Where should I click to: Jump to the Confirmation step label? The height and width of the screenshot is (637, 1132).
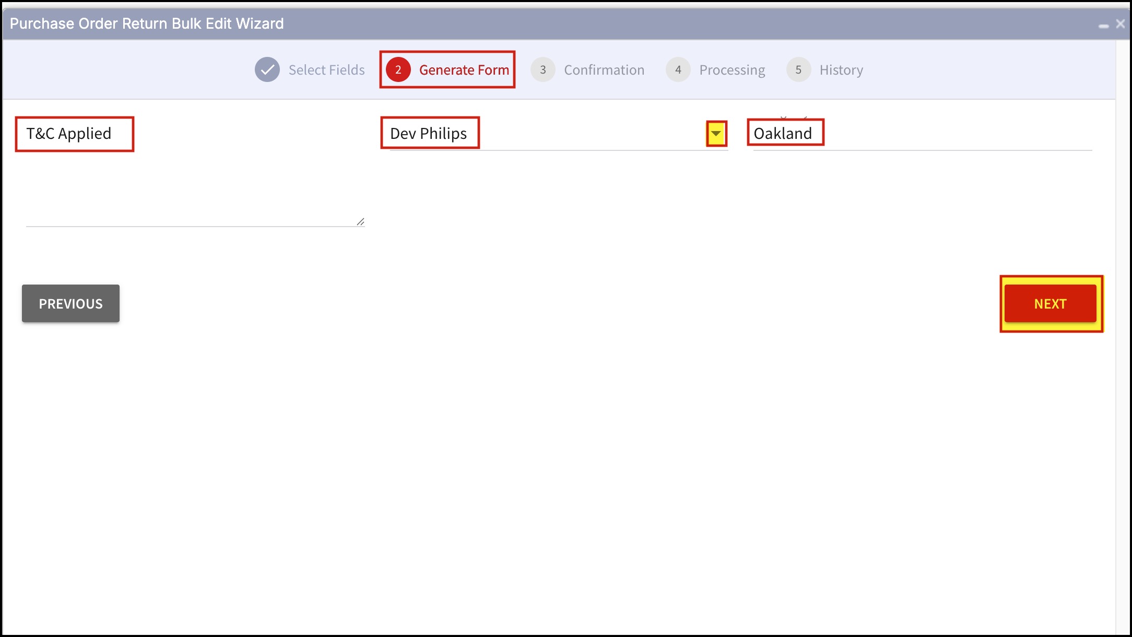point(604,70)
